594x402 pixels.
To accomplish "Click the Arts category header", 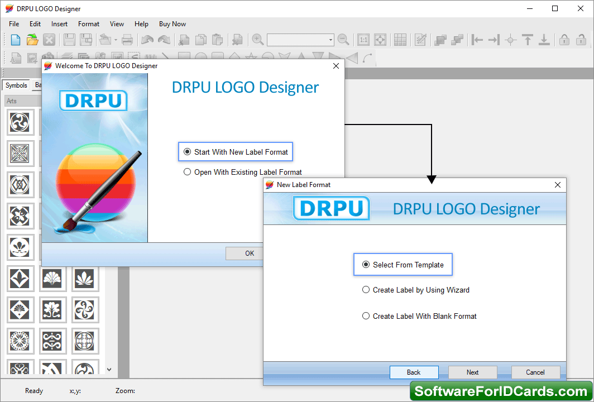I will (23, 101).
